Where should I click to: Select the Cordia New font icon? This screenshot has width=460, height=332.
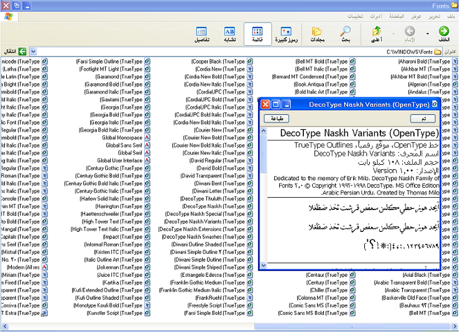pyautogui.click(x=250, y=69)
